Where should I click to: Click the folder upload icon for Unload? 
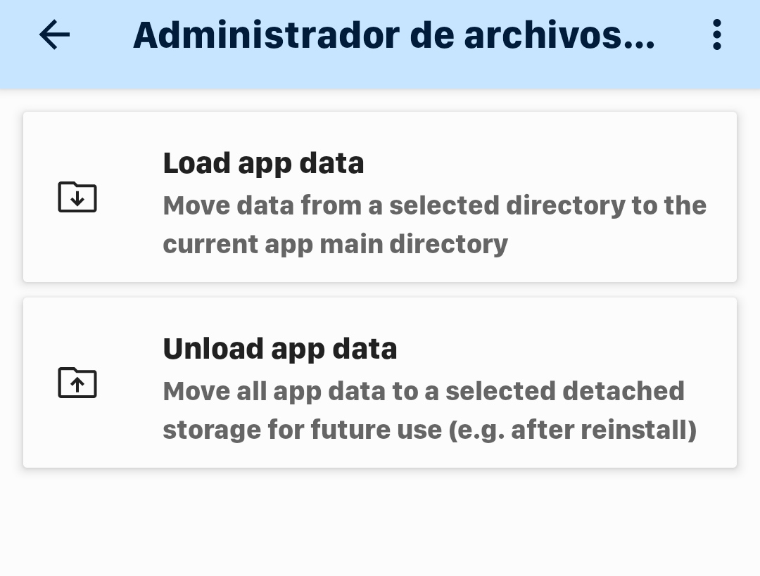pyautogui.click(x=77, y=383)
